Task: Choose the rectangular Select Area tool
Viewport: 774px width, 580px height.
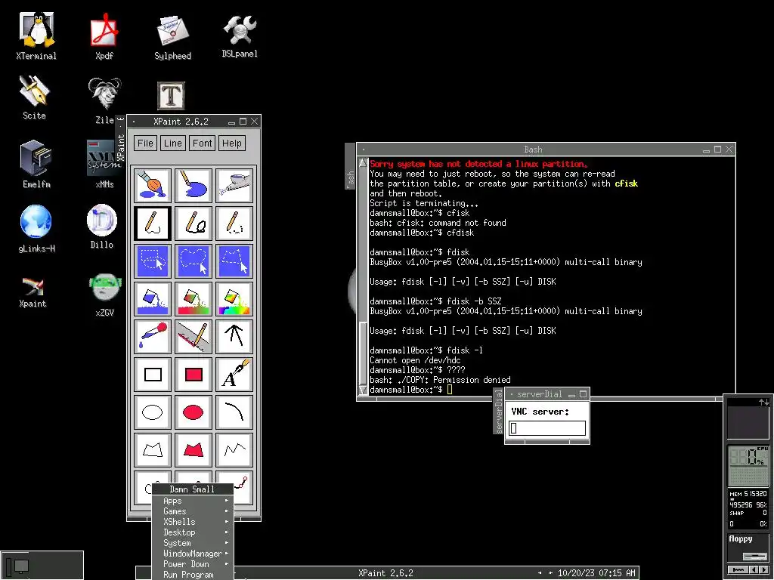Action: (x=153, y=261)
